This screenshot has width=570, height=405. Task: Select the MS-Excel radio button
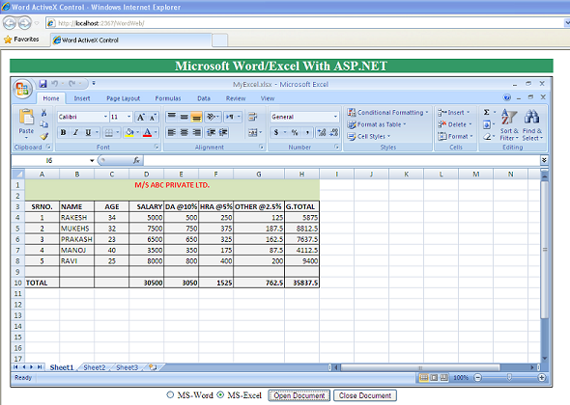[x=220, y=394]
